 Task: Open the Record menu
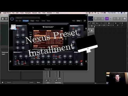pyautogui.click(x=34, y=13)
